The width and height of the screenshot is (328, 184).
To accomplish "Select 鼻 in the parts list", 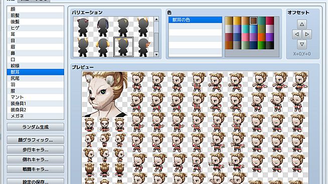I will [35, 53].
